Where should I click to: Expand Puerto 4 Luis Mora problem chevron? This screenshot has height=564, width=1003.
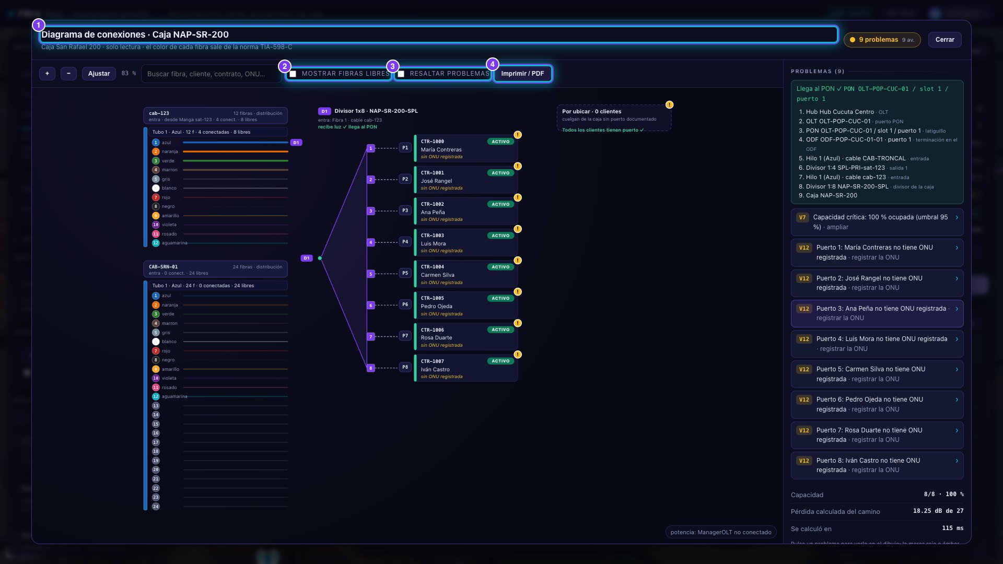(x=957, y=339)
